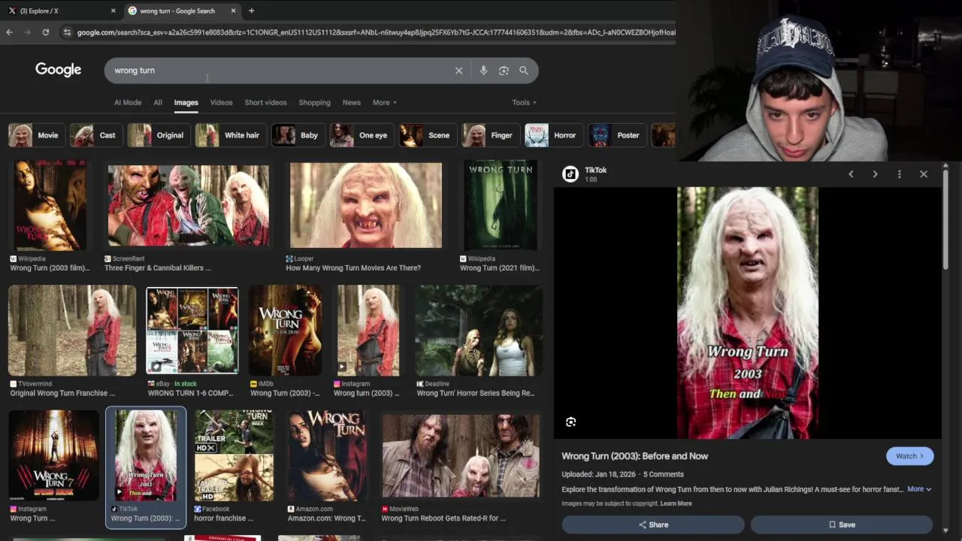
Task: Expand the More search categories dropdown
Action: (385, 102)
